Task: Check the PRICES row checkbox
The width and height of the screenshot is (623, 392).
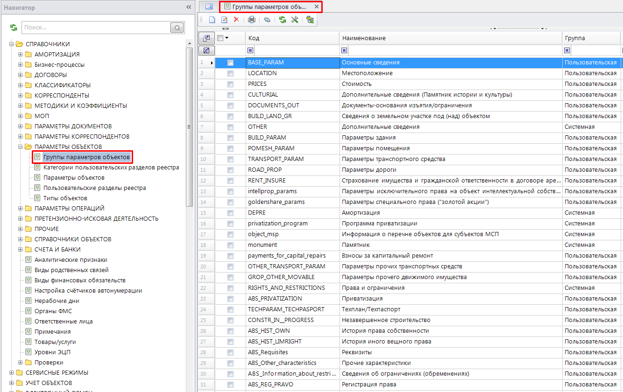Action: point(230,84)
